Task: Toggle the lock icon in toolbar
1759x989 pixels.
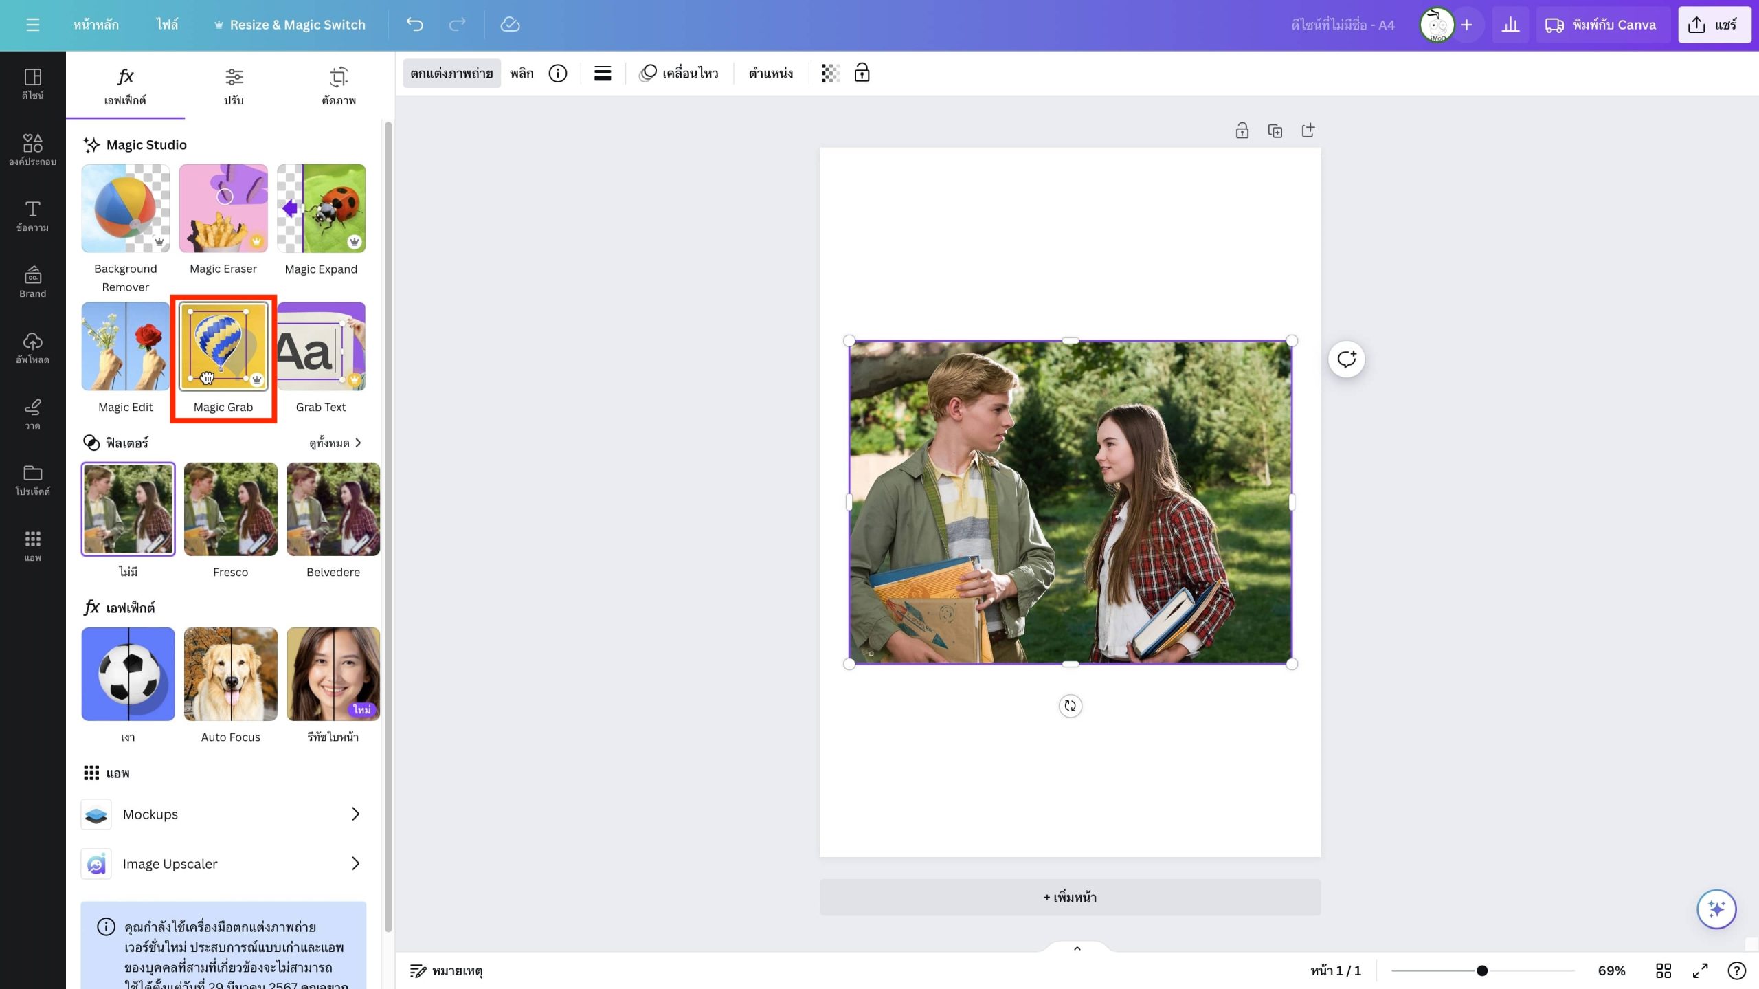Action: click(862, 73)
